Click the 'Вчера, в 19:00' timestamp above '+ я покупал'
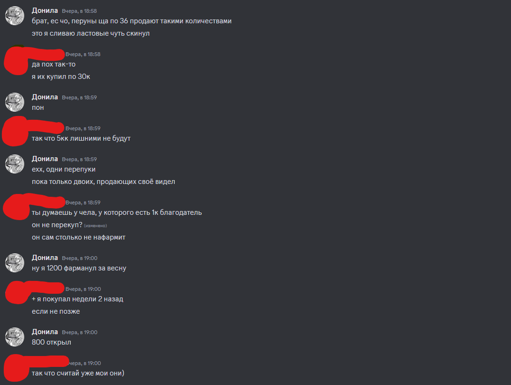The image size is (511, 385). [83, 289]
